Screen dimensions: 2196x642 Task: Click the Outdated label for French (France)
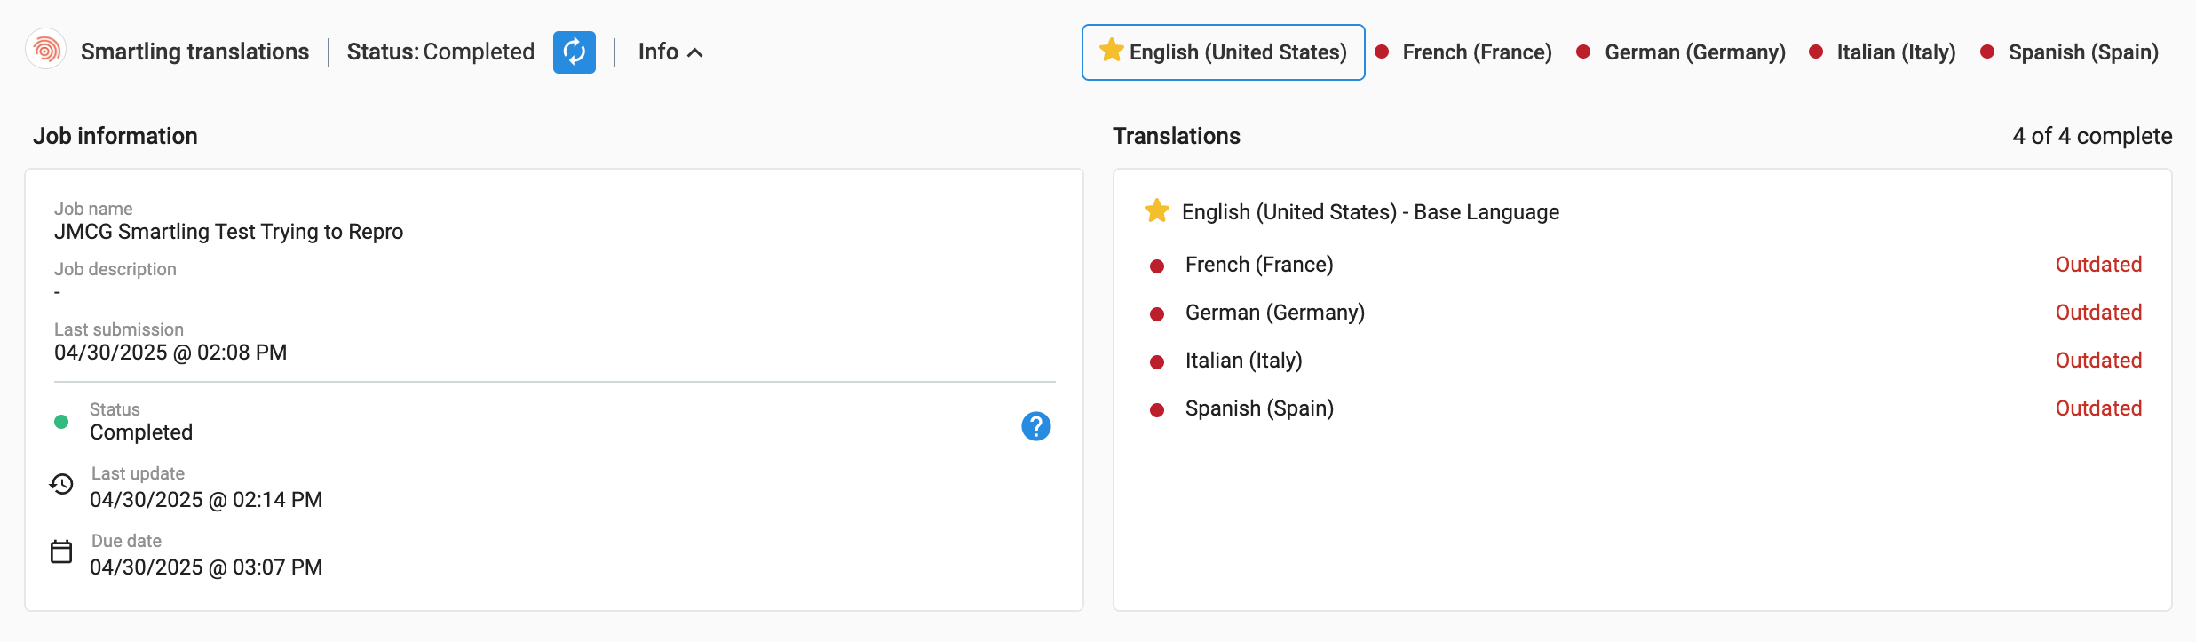click(x=2098, y=265)
